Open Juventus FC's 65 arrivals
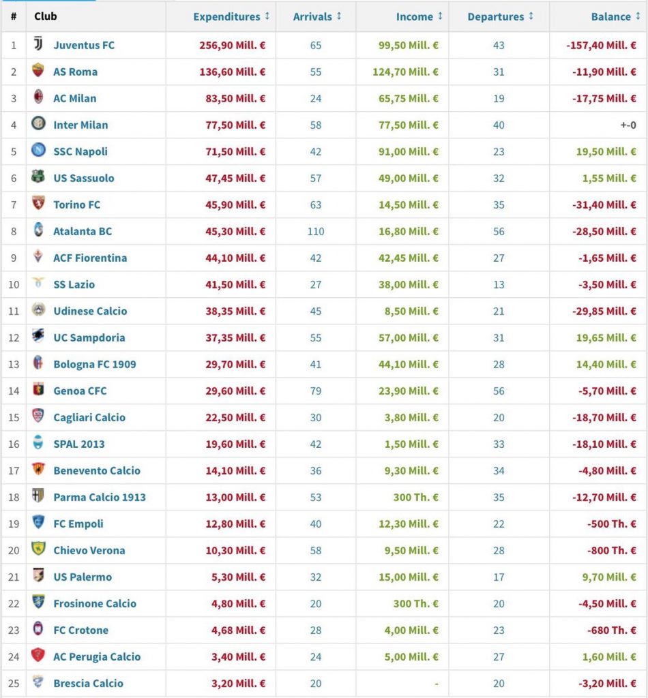The height and width of the screenshot is (698, 648). point(316,46)
